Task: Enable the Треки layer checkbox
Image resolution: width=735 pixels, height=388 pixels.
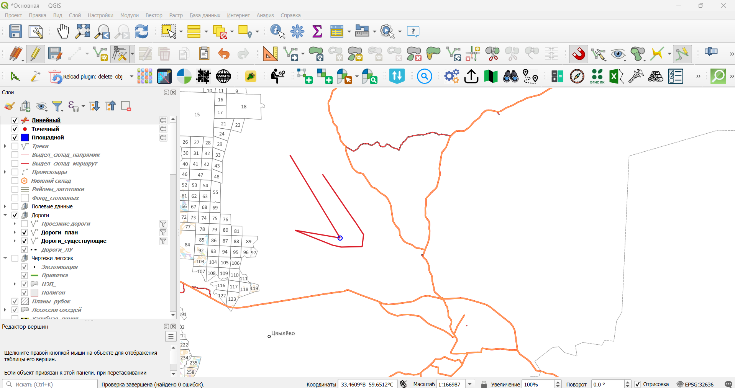Action: (15, 146)
